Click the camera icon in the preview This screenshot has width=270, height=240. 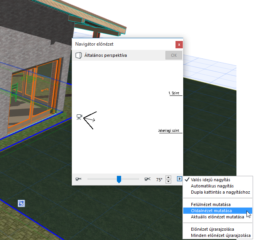[x=79, y=117]
